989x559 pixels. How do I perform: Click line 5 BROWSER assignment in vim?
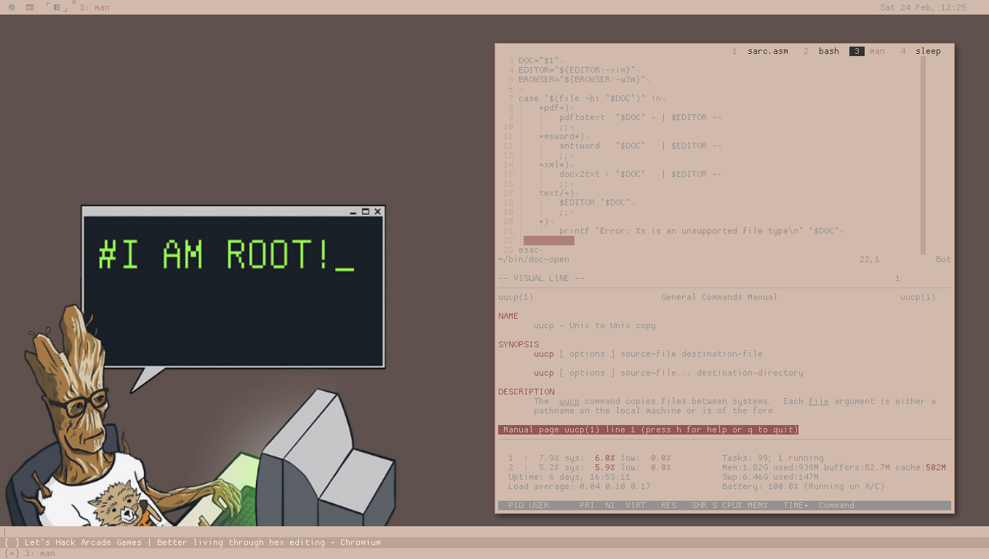tap(585, 79)
